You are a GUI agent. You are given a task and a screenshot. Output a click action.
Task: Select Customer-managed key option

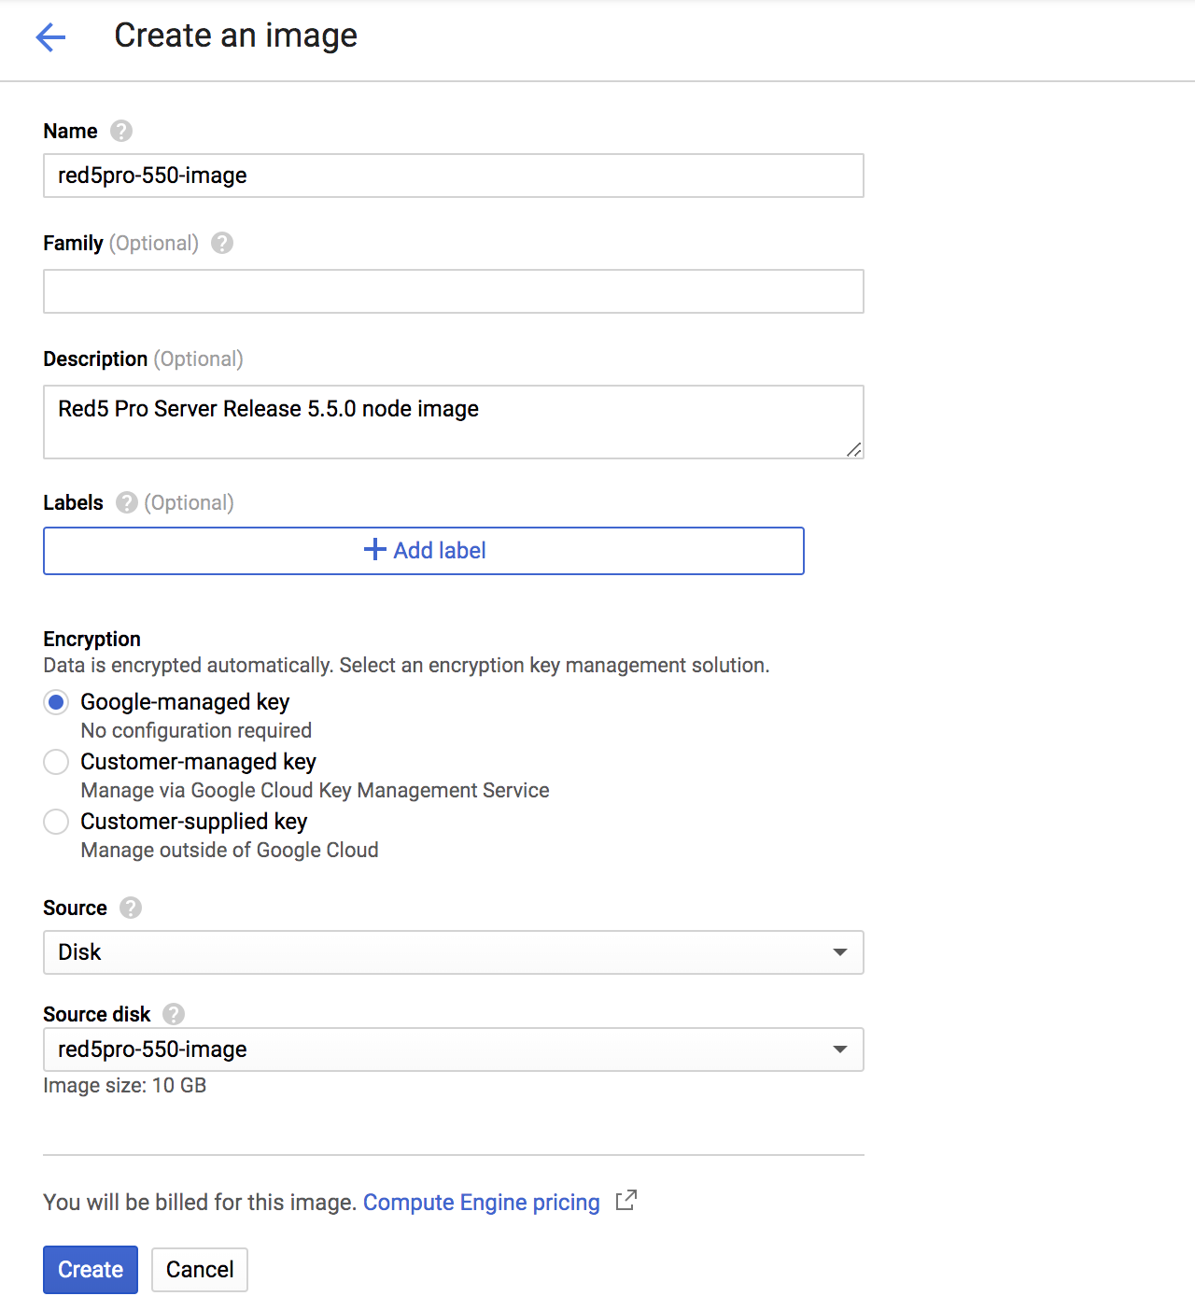(x=56, y=762)
